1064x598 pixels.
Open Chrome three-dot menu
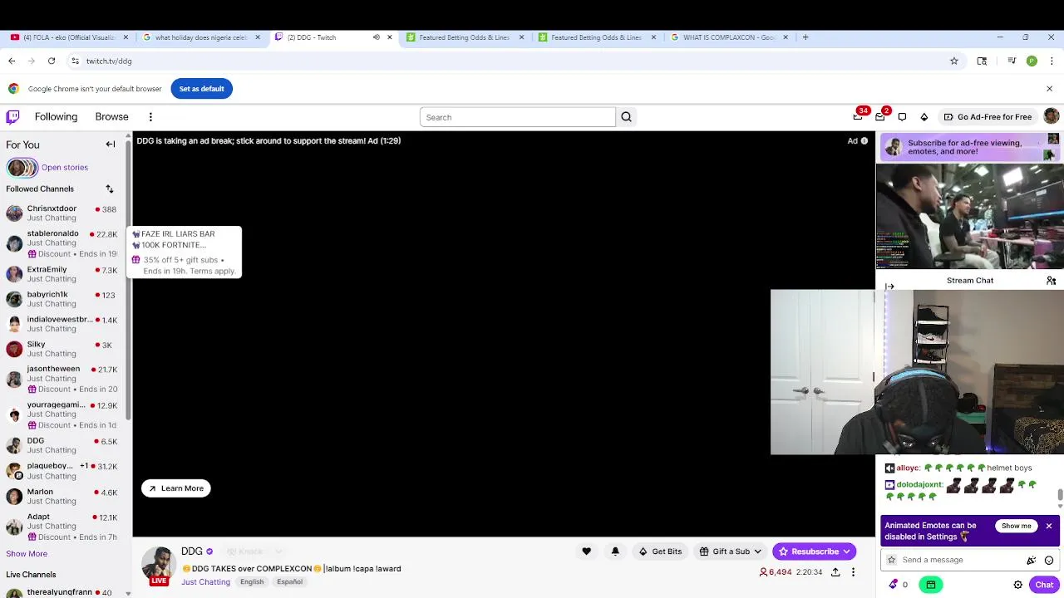tap(1052, 61)
